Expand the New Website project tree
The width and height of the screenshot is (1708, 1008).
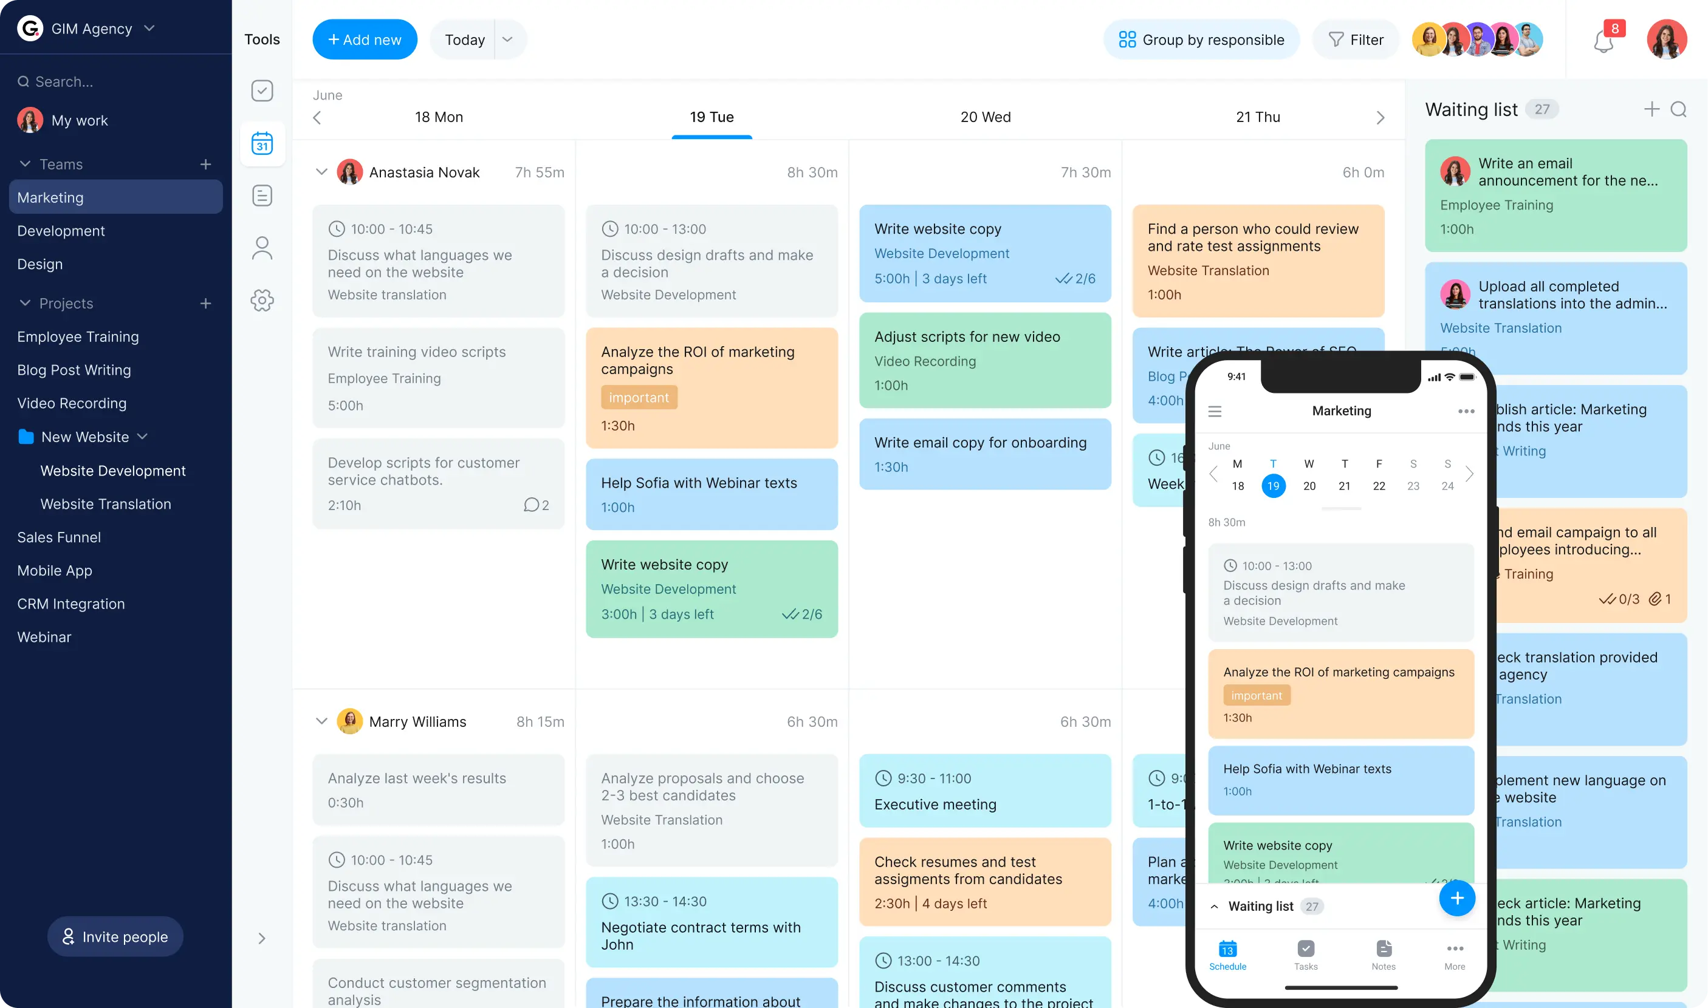[143, 437]
